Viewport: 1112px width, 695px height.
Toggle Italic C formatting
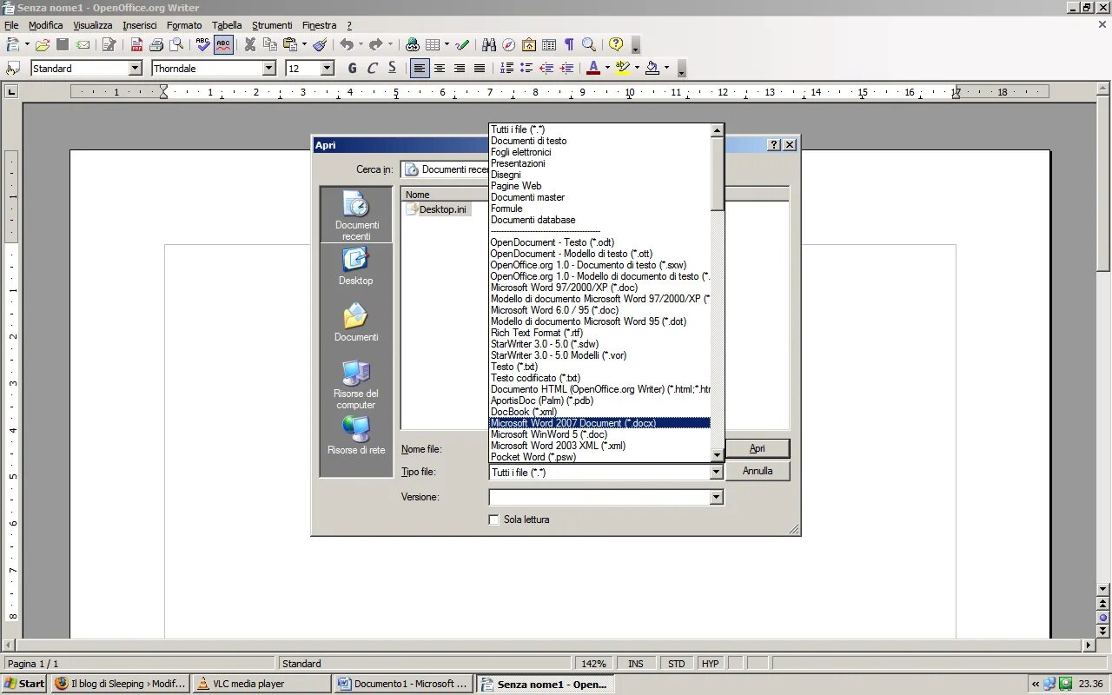pyautogui.click(x=372, y=68)
